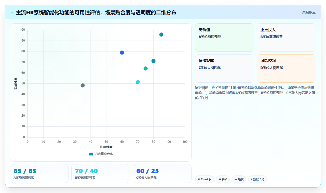Open the 重点投入 card

(286, 38)
